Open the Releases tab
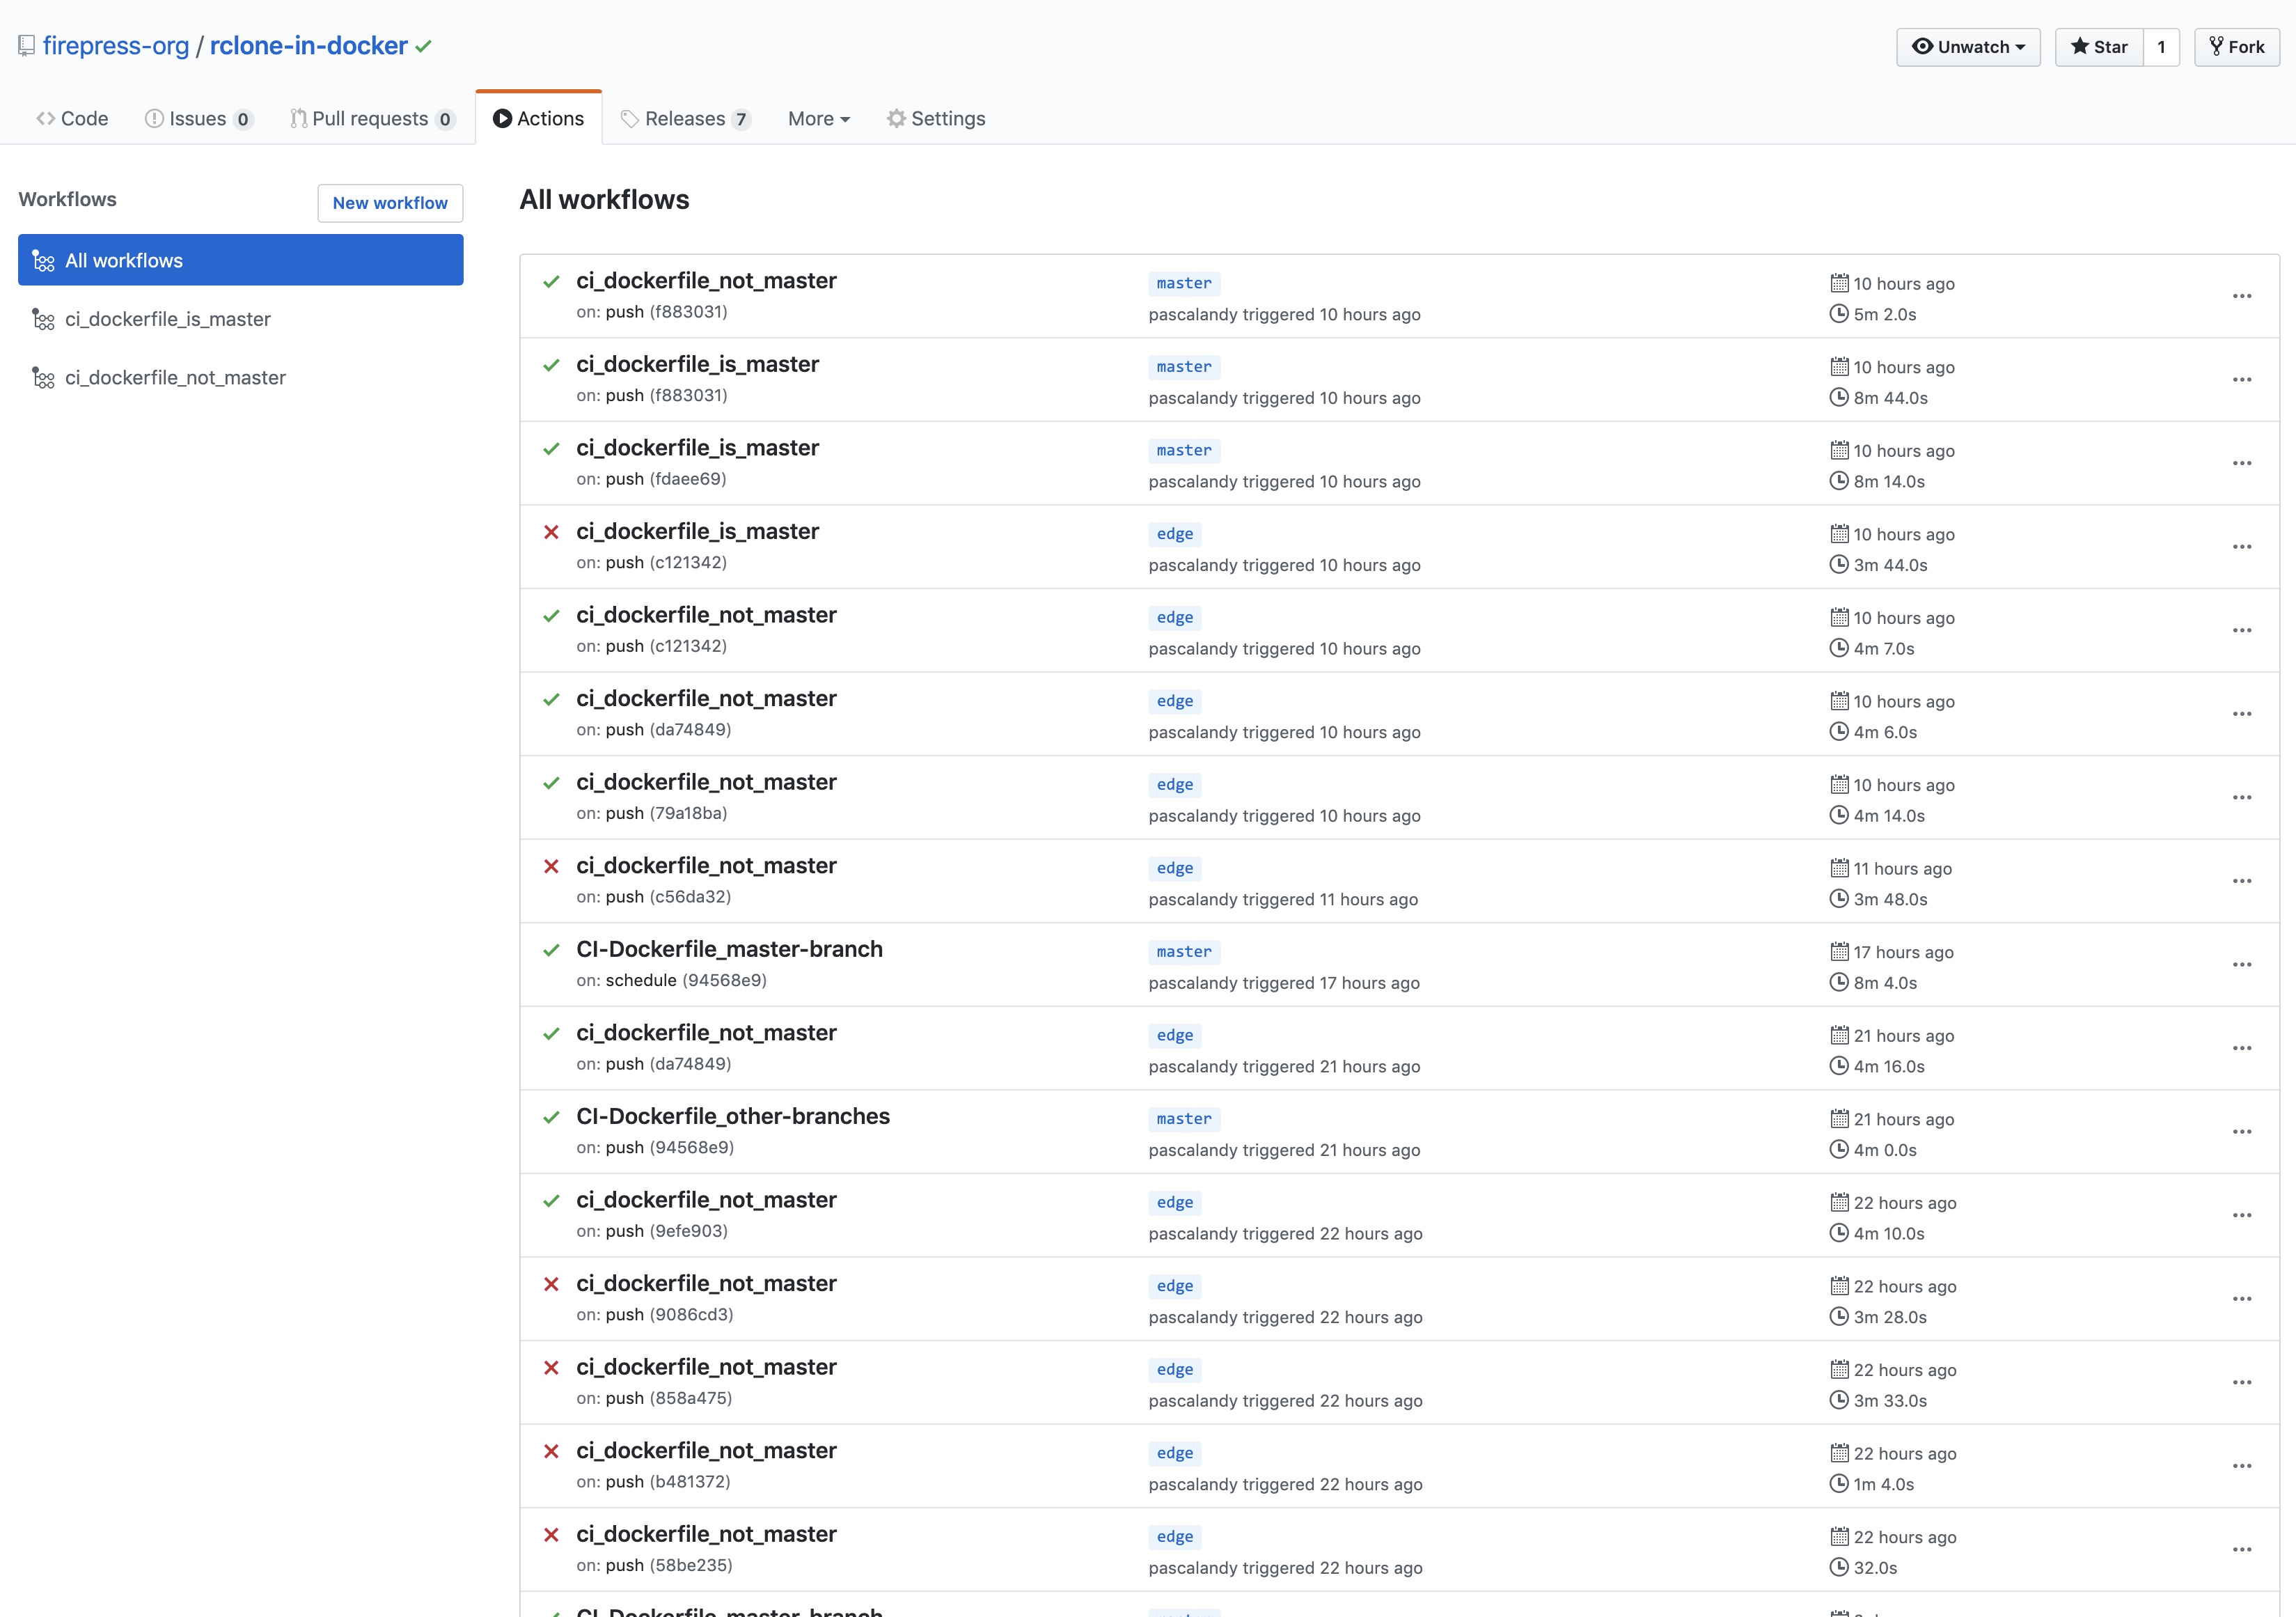The height and width of the screenshot is (1617, 2296). click(685, 119)
